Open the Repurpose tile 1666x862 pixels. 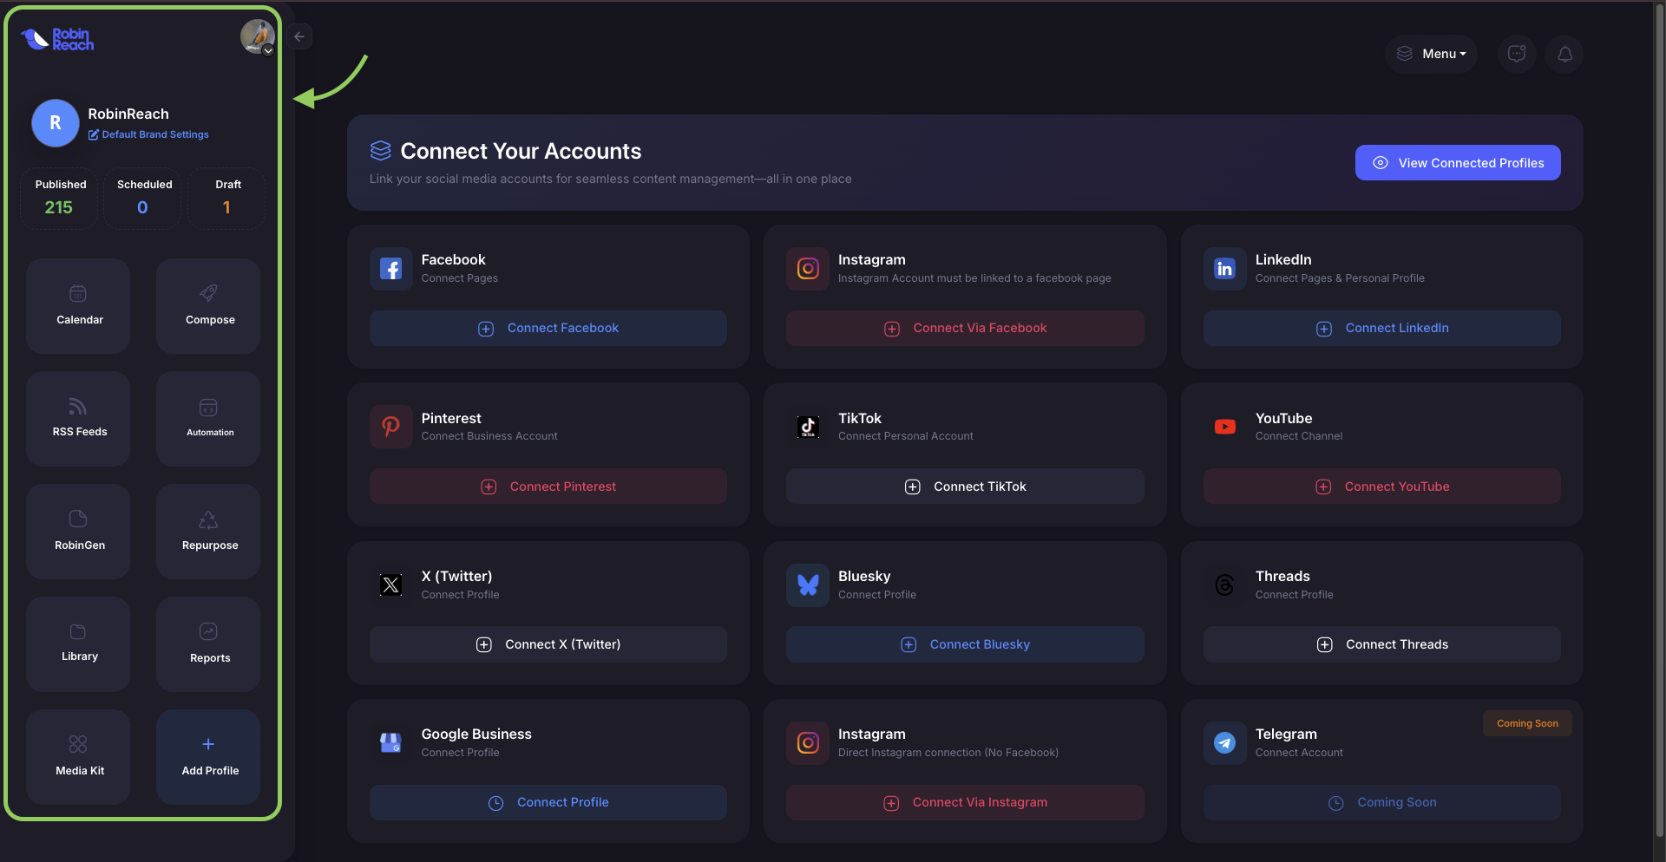(208, 532)
